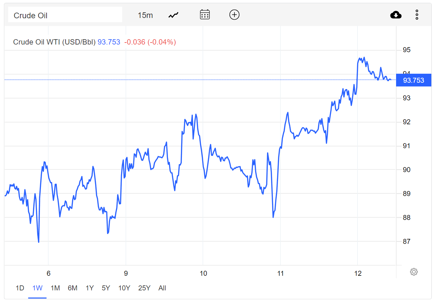435x303 pixels.
Task: Download chart data via cloud icon
Action: [x=396, y=15]
